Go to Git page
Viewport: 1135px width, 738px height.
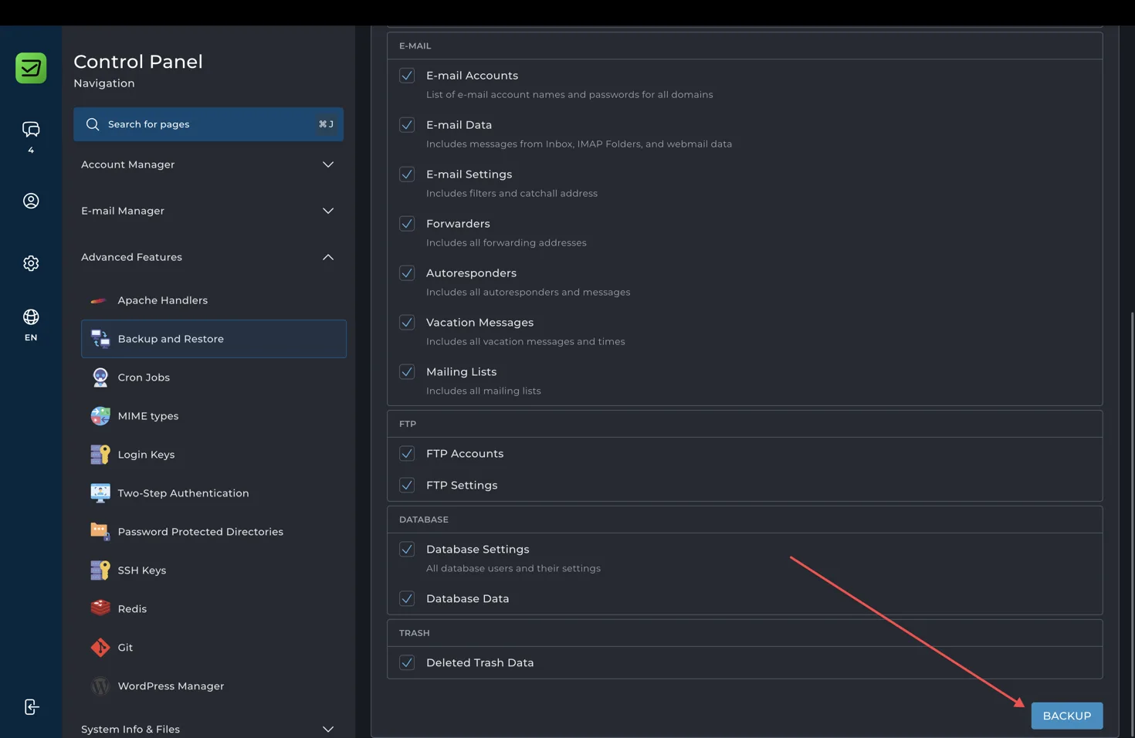[214, 648]
